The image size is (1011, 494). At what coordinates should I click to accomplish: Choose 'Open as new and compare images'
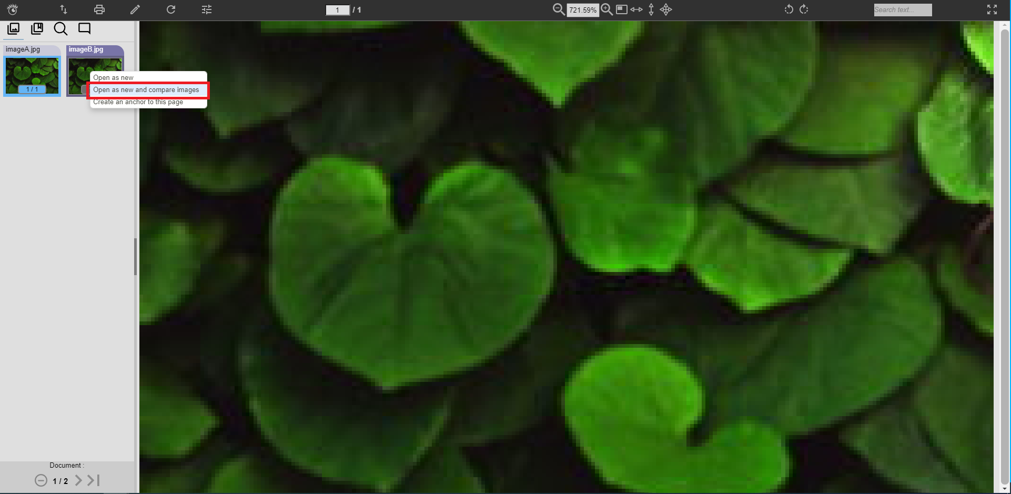(146, 90)
